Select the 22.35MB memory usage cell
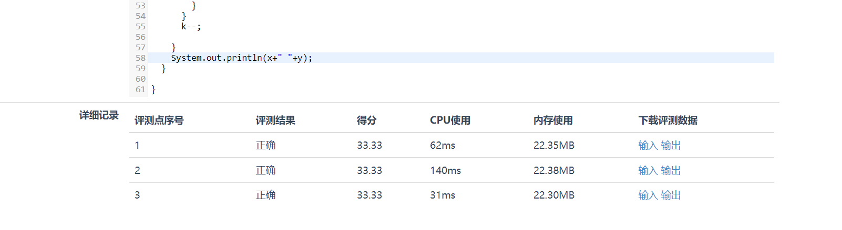This screenshot has width=842, height=230. tap(554, 145)
